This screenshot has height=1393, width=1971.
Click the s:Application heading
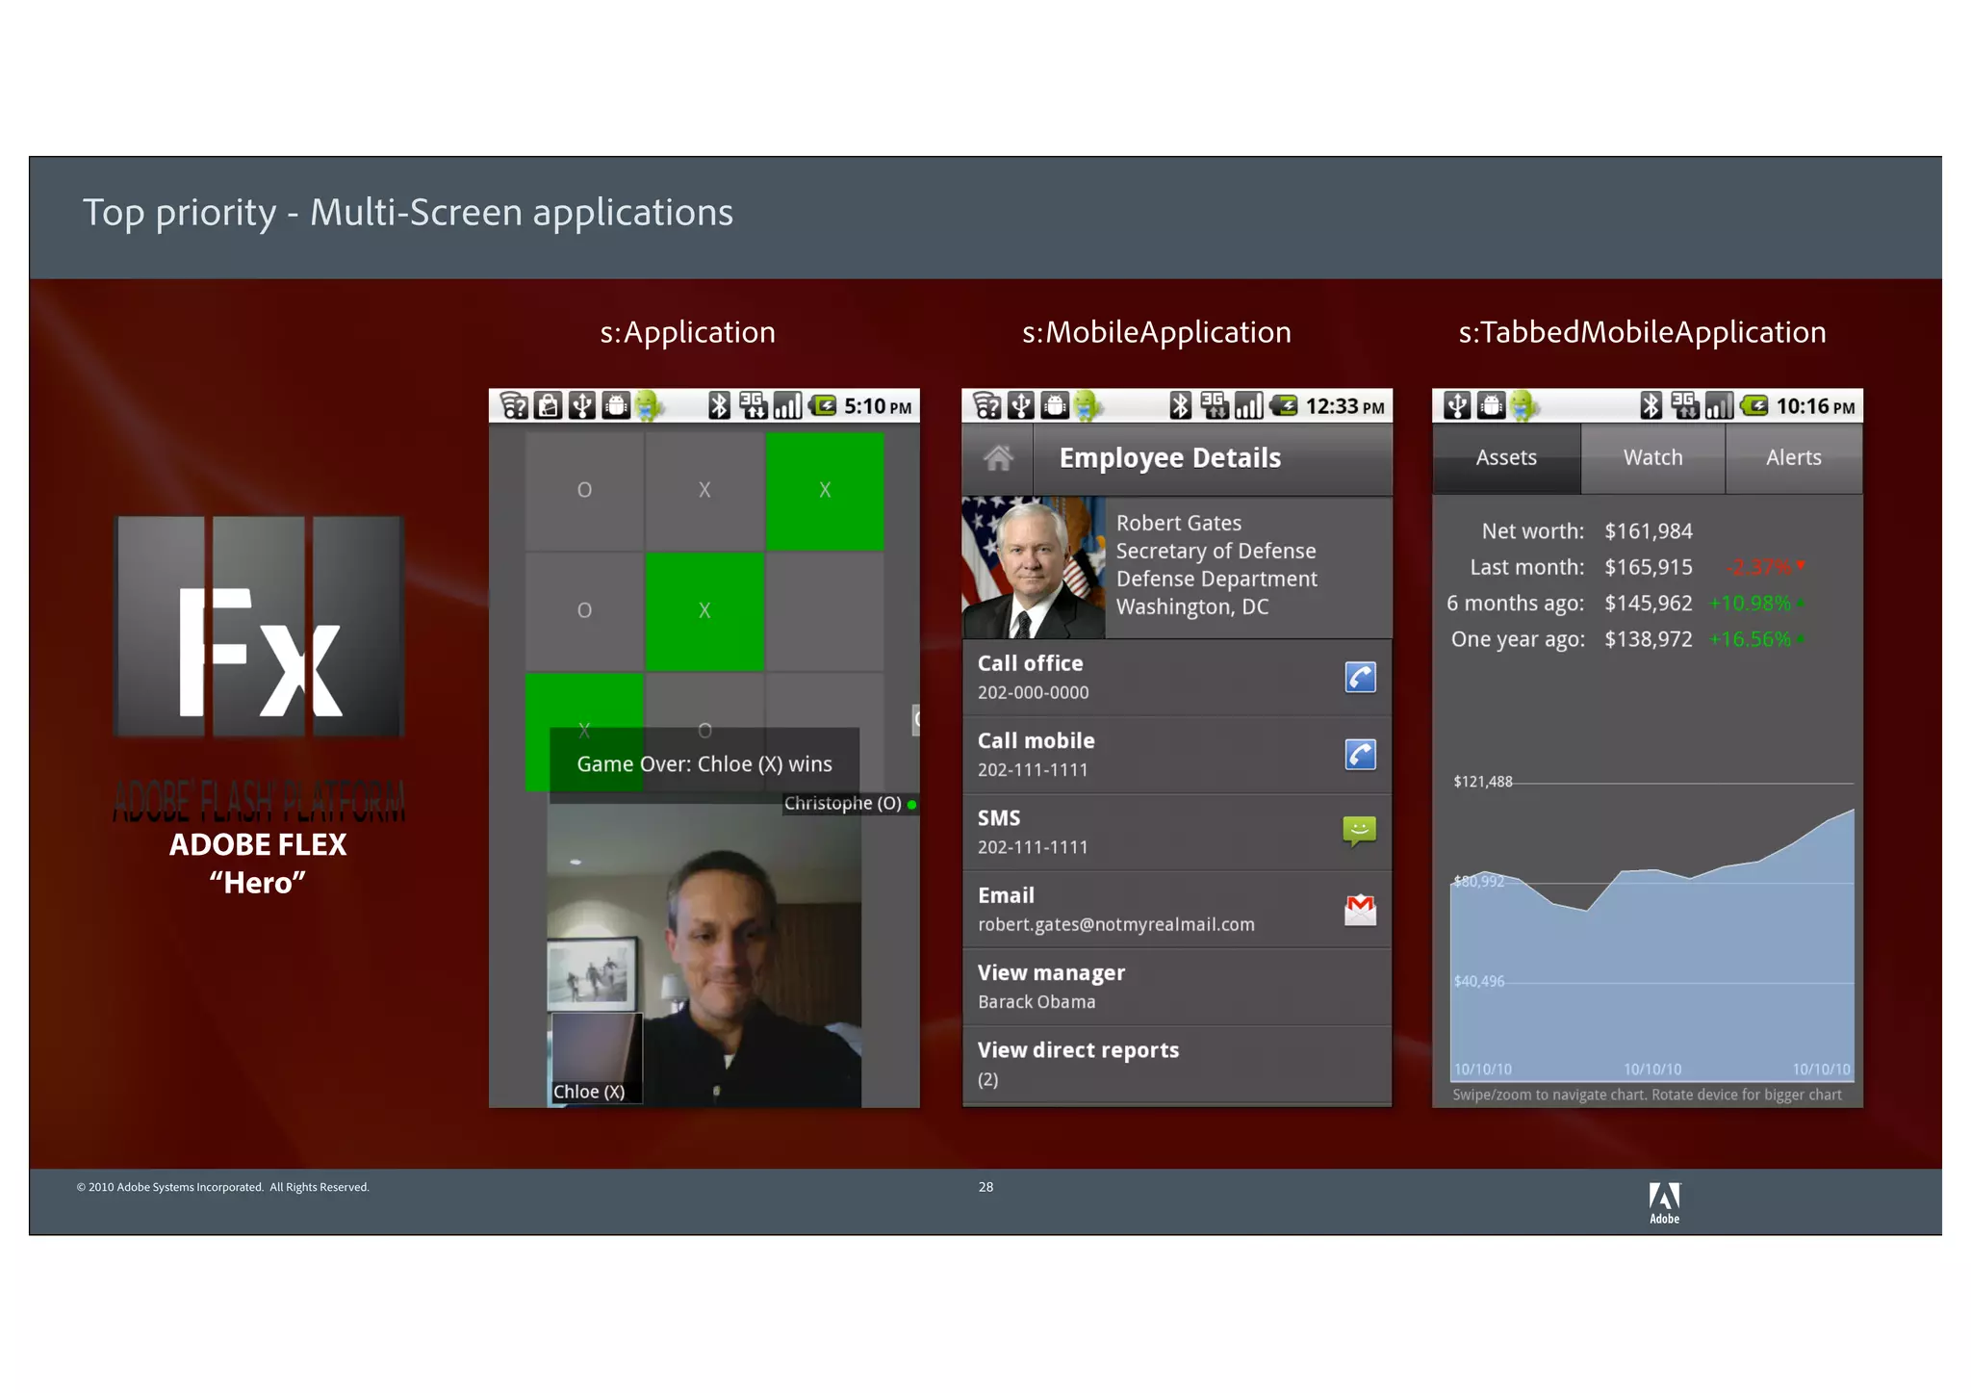point(687,332)
